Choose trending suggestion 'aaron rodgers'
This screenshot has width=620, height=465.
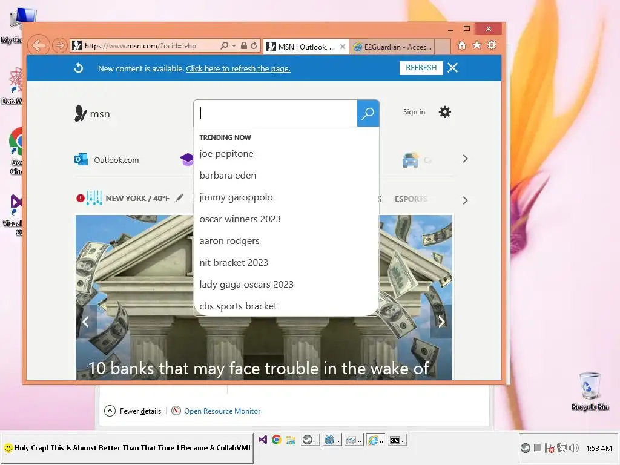point(229,241)
